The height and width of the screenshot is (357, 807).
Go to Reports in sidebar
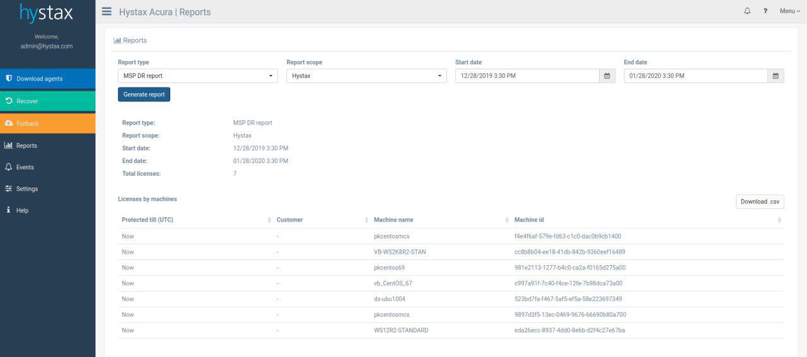(48, 145)
